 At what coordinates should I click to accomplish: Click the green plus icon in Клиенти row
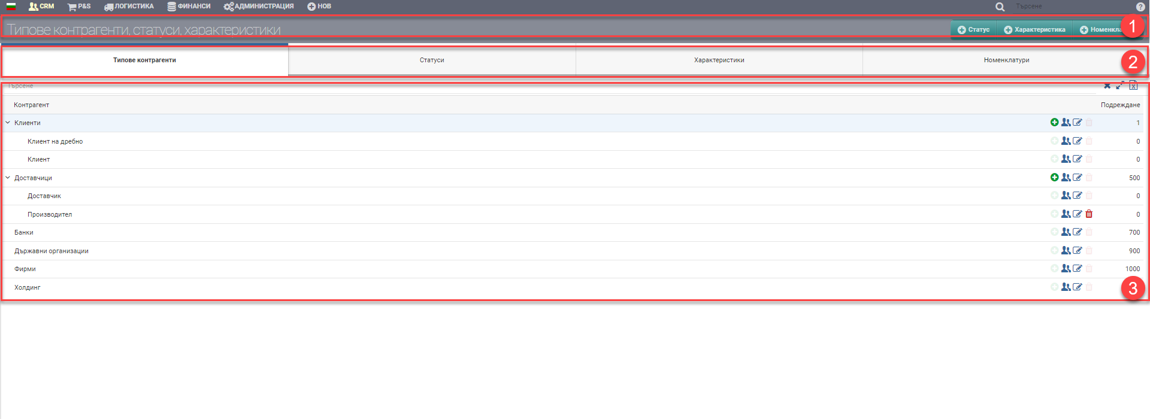coord(1054,122)
